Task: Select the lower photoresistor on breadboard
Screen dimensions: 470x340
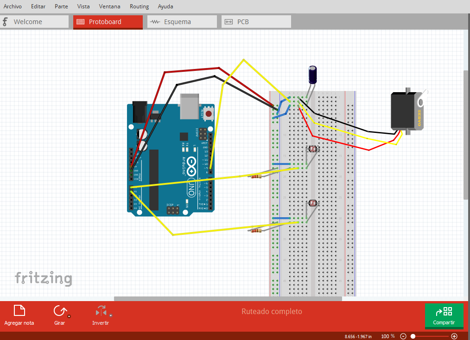Action: point(313,203)
